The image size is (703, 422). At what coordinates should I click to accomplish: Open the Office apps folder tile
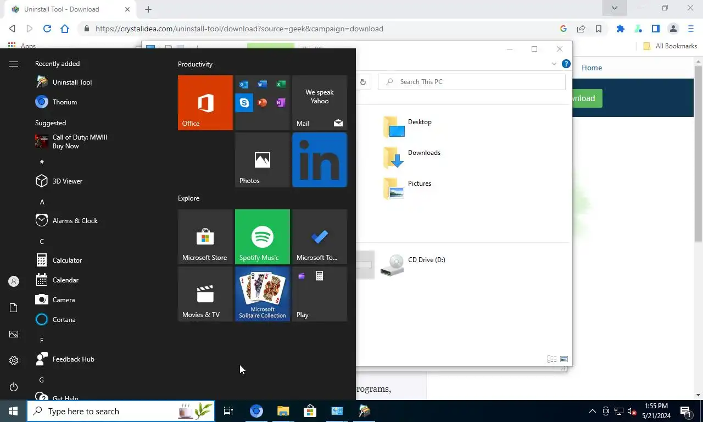(263, 103)
